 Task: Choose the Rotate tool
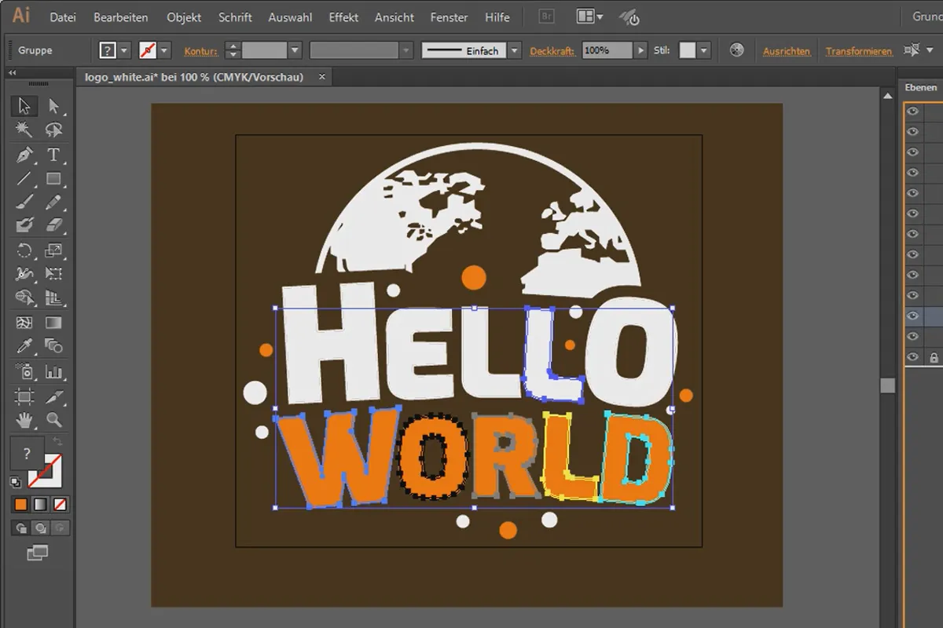point(24,251)
